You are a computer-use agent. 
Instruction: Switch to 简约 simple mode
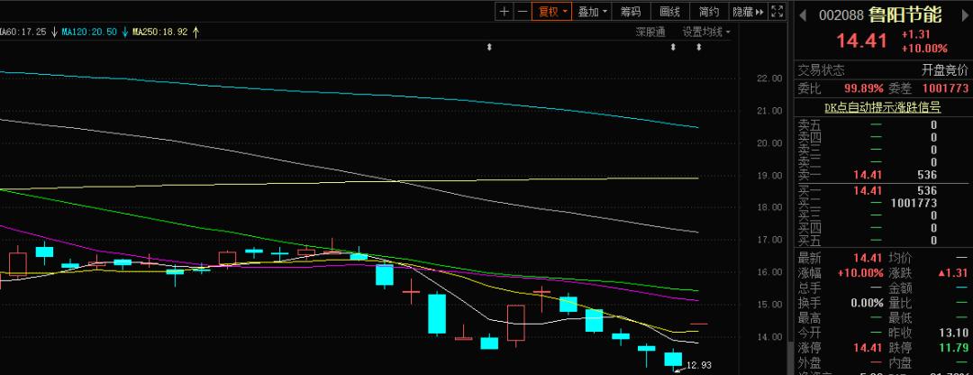[709, 11]
